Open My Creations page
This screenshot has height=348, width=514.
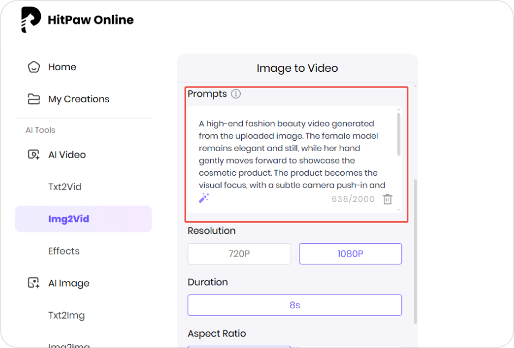tap(78, 99)
